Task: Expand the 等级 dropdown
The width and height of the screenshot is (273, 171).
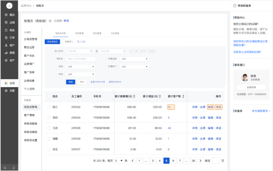Action: [81, 66]
